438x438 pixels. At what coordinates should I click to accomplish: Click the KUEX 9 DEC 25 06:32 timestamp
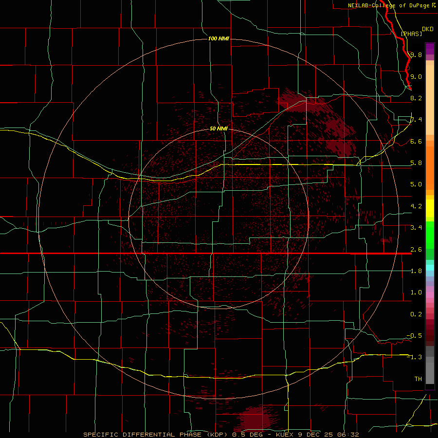tap(317, 435)
